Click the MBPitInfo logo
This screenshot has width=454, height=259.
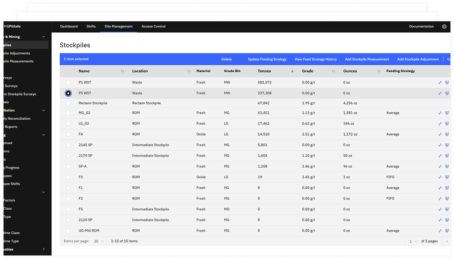coord(12,26)
